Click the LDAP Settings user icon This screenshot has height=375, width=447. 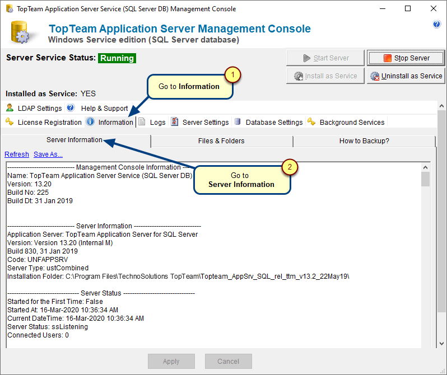(x=10, y=107)
